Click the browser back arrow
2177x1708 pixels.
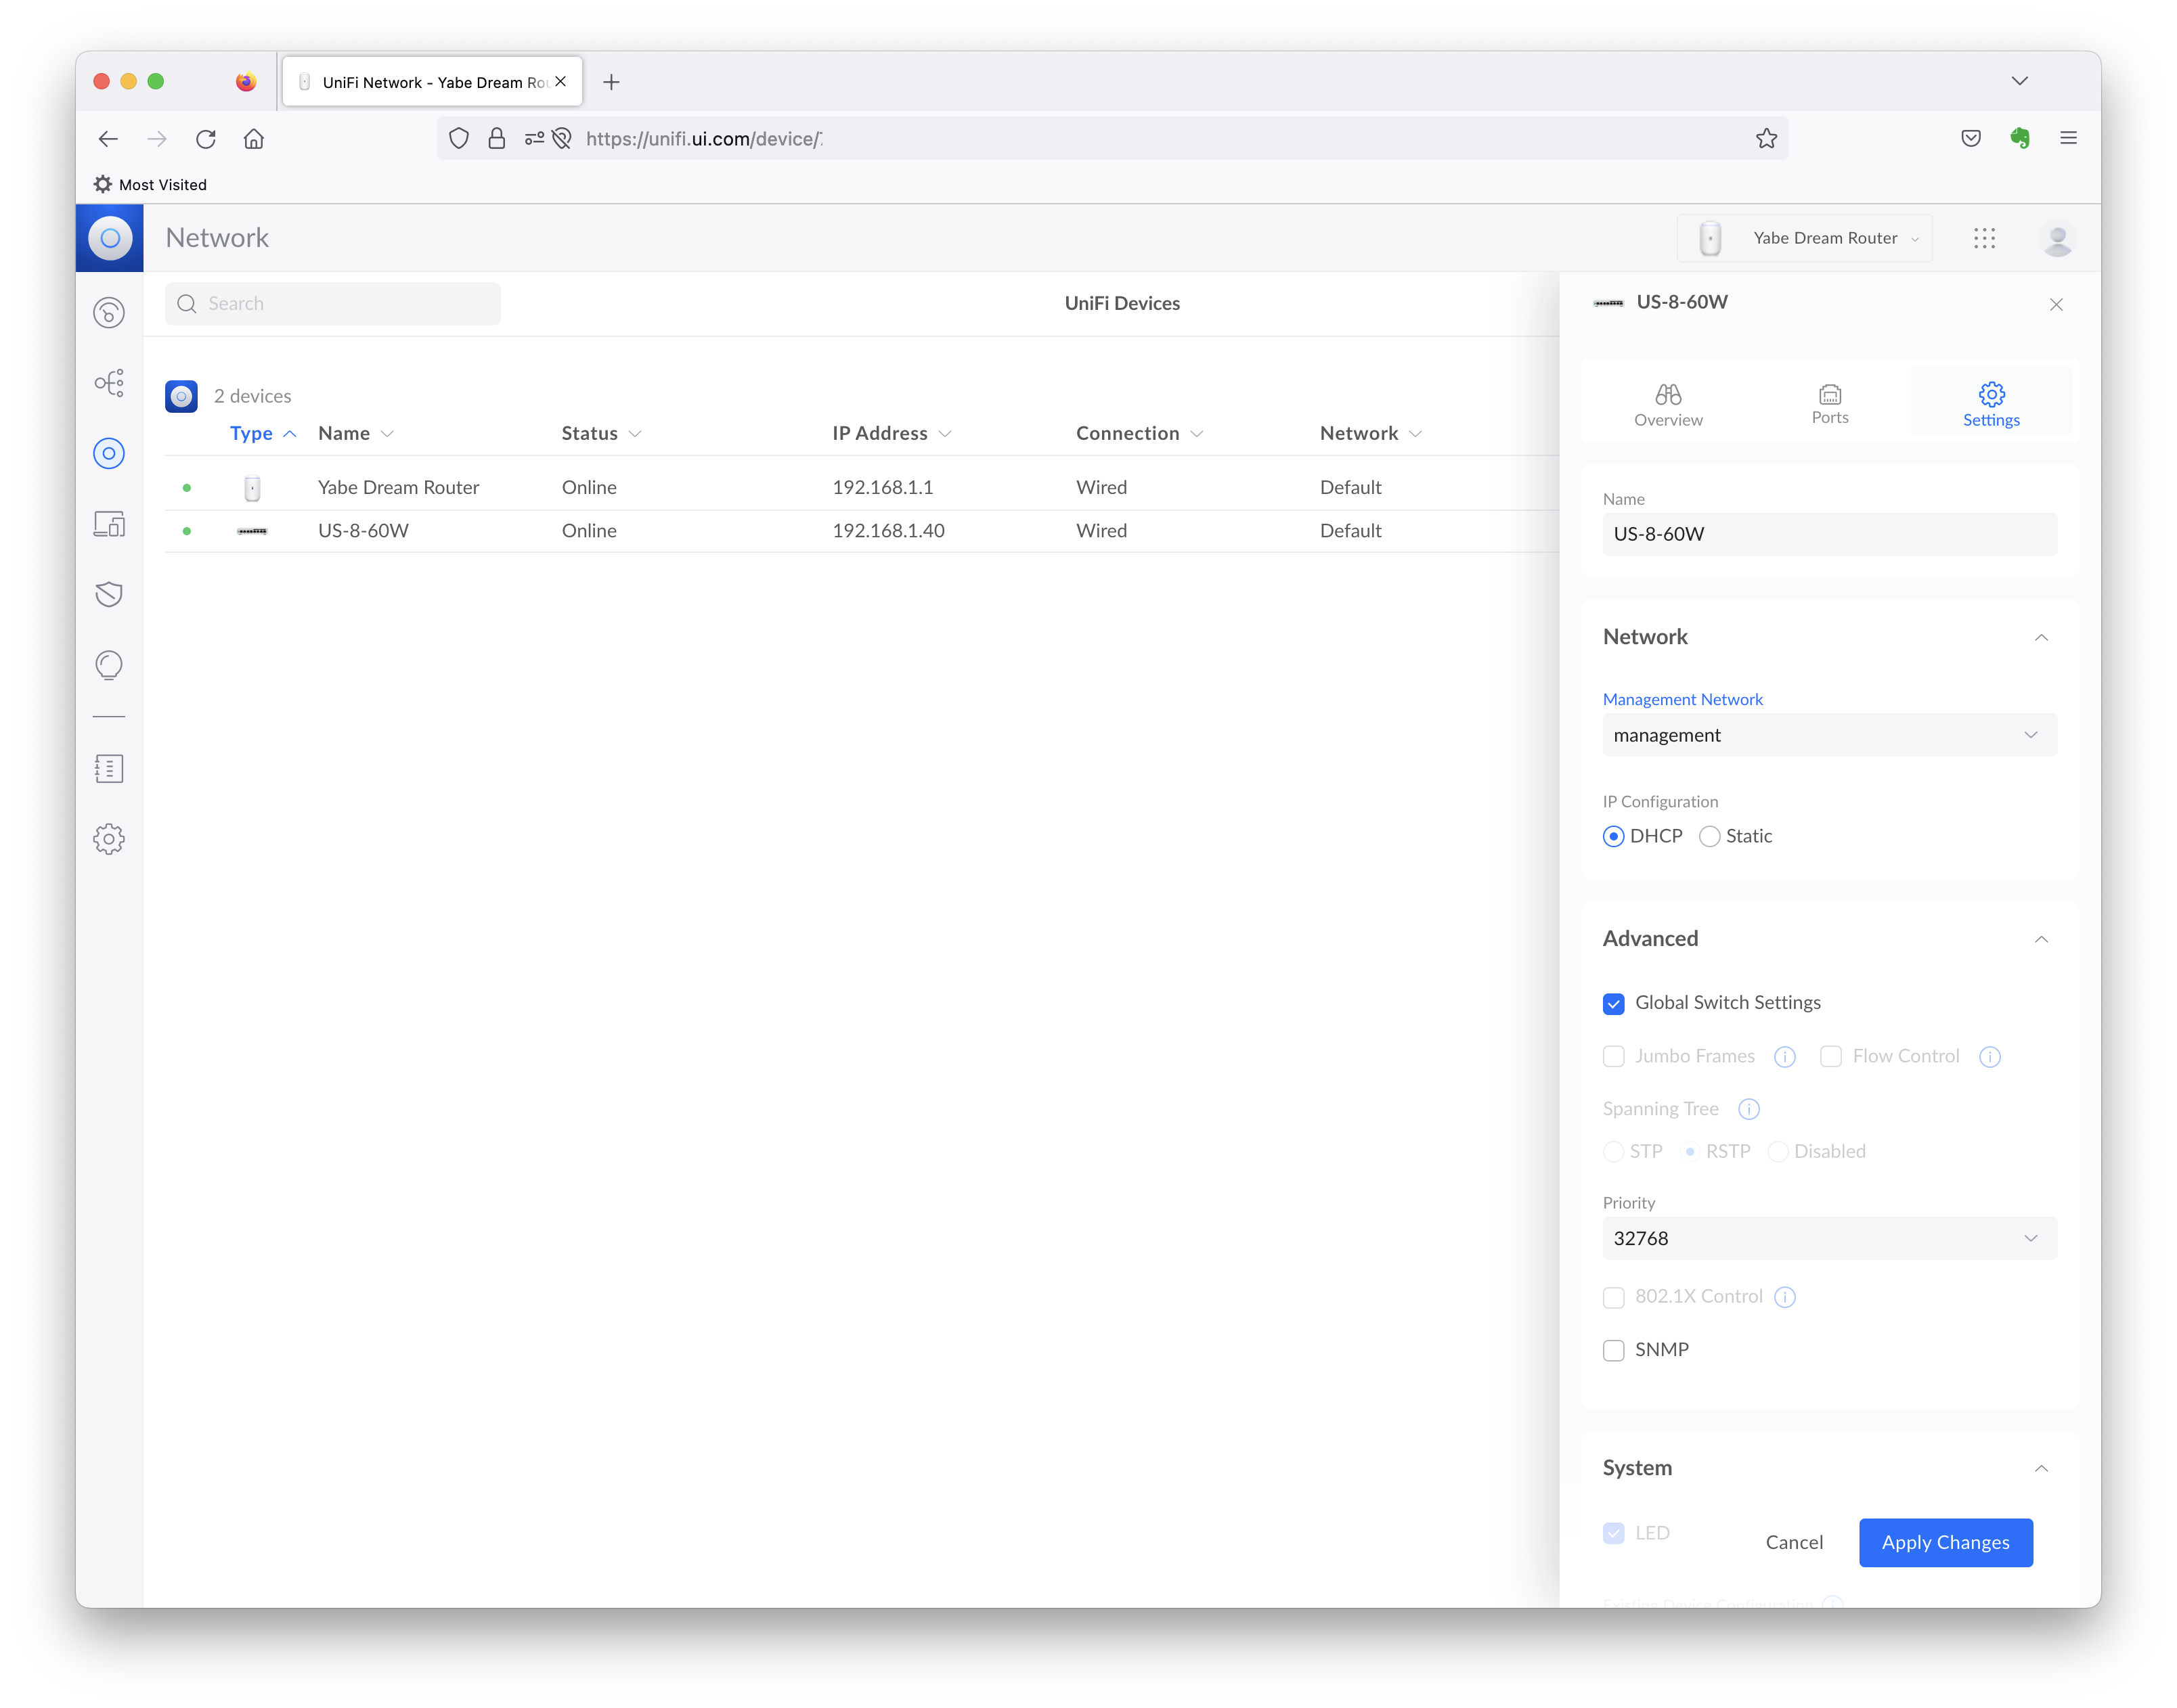coord(108,139)
